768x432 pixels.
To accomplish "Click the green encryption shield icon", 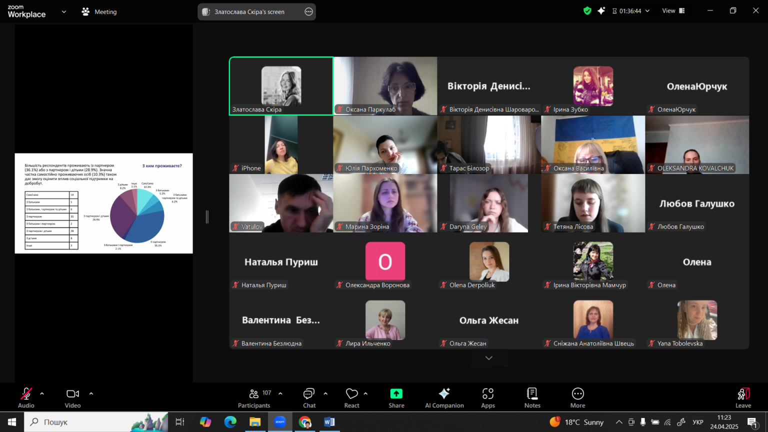I will 587,11.
